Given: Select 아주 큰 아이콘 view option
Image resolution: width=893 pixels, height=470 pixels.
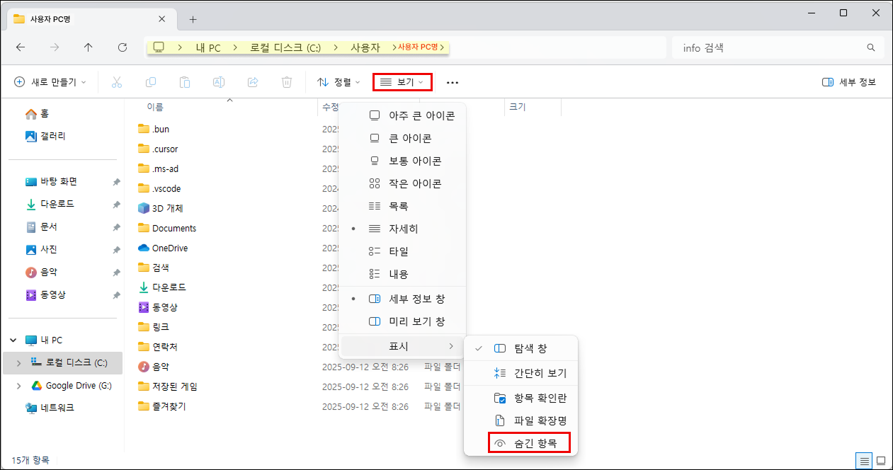Looking at the screenshot, I should (x=421, y=116).
